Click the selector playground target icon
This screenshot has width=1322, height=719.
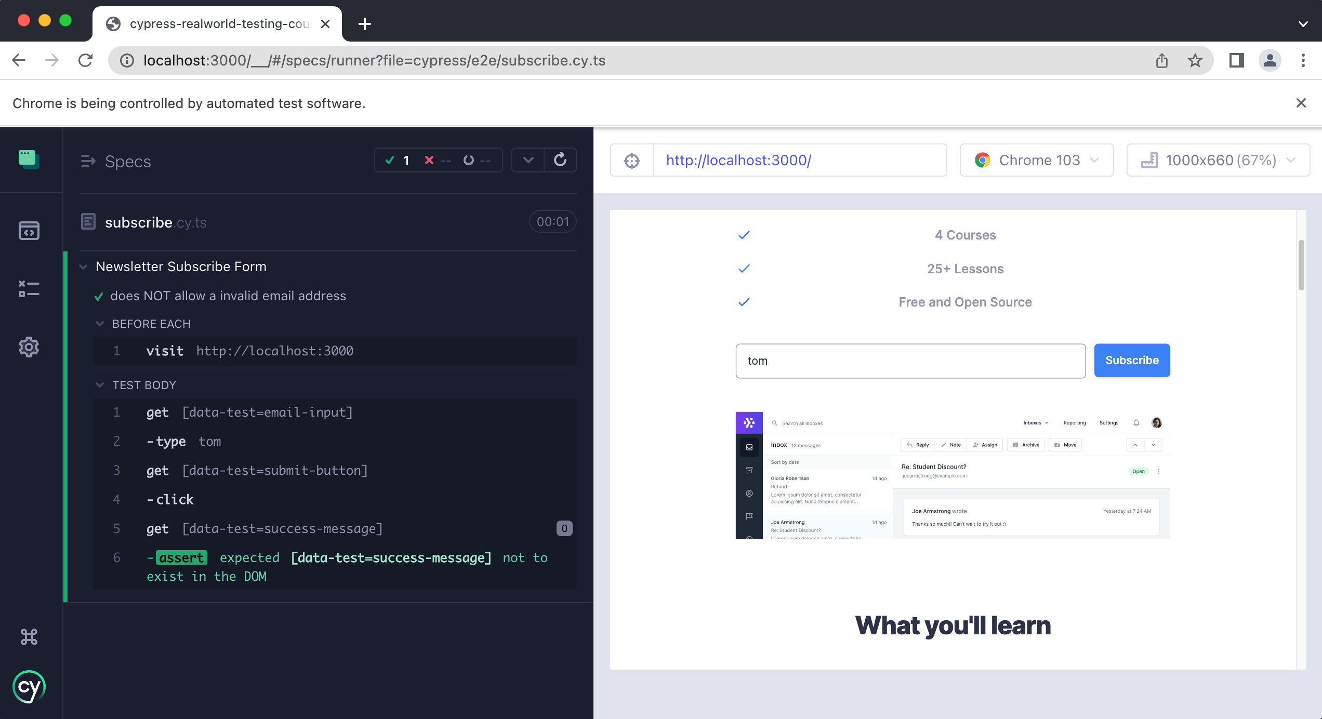(x=631, y=161)
